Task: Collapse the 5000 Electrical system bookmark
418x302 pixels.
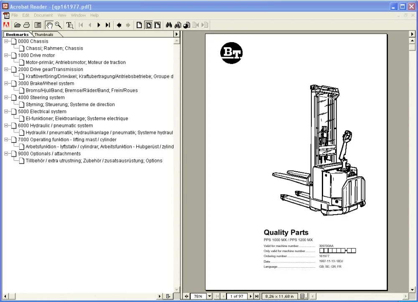Action: 6,112
